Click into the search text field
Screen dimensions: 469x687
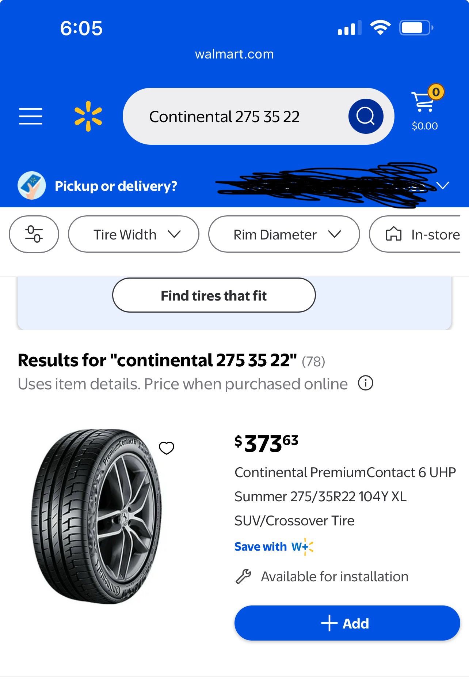[234, 117]
